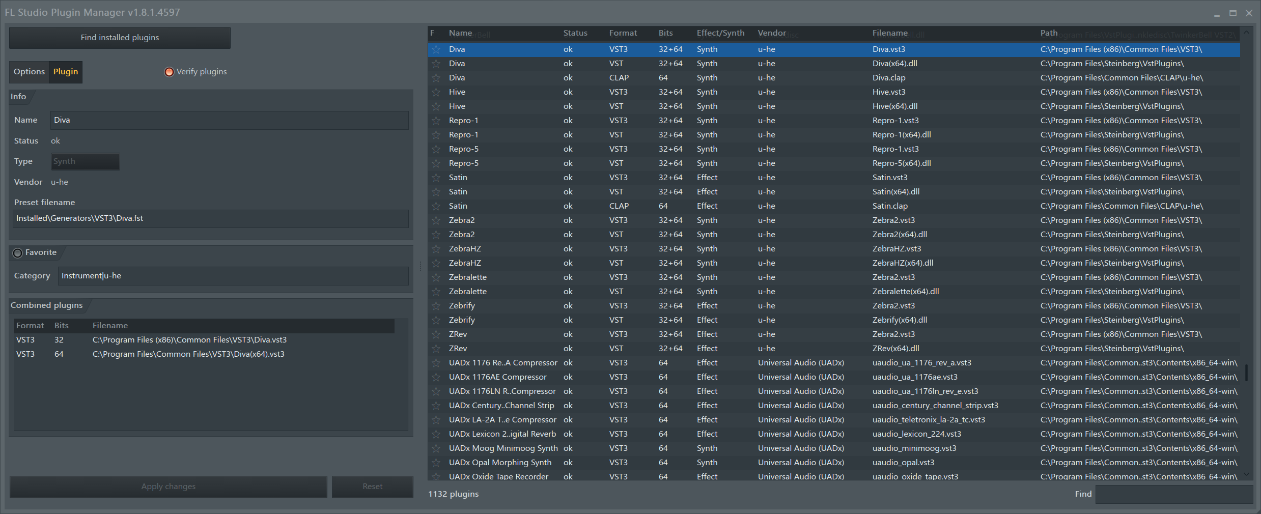
Task: Collapse the Info section
Action: (x=18, y=96)
